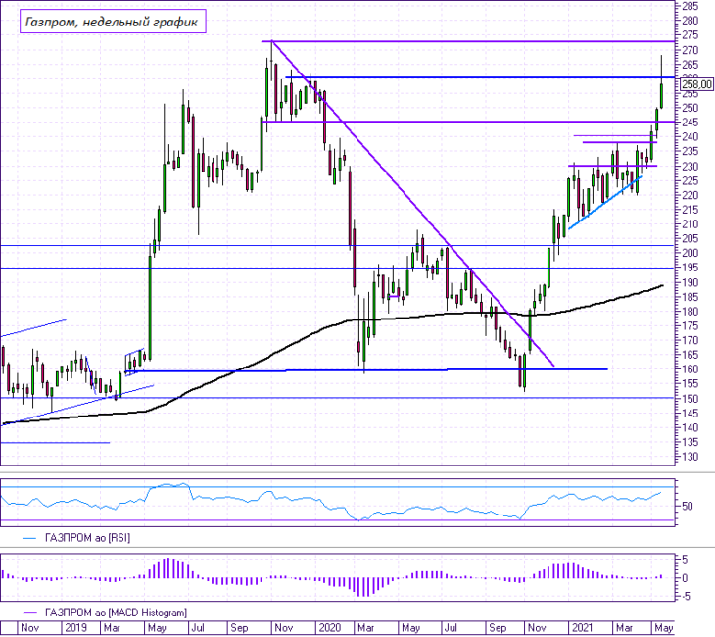
Task: Select the top purple resistance line near 273
Action: pyautogui.click(x=468, y=41)
